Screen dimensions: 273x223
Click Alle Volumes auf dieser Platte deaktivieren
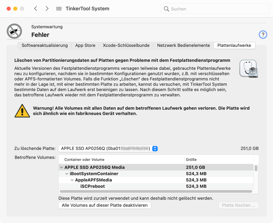click(x=105, y=205)
